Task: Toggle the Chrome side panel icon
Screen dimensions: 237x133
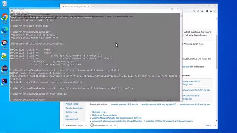Action: pos(207,11)
